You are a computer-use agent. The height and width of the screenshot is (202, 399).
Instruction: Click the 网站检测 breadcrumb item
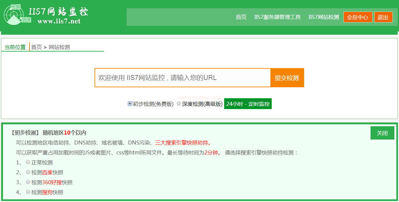[x=60, y=47]
